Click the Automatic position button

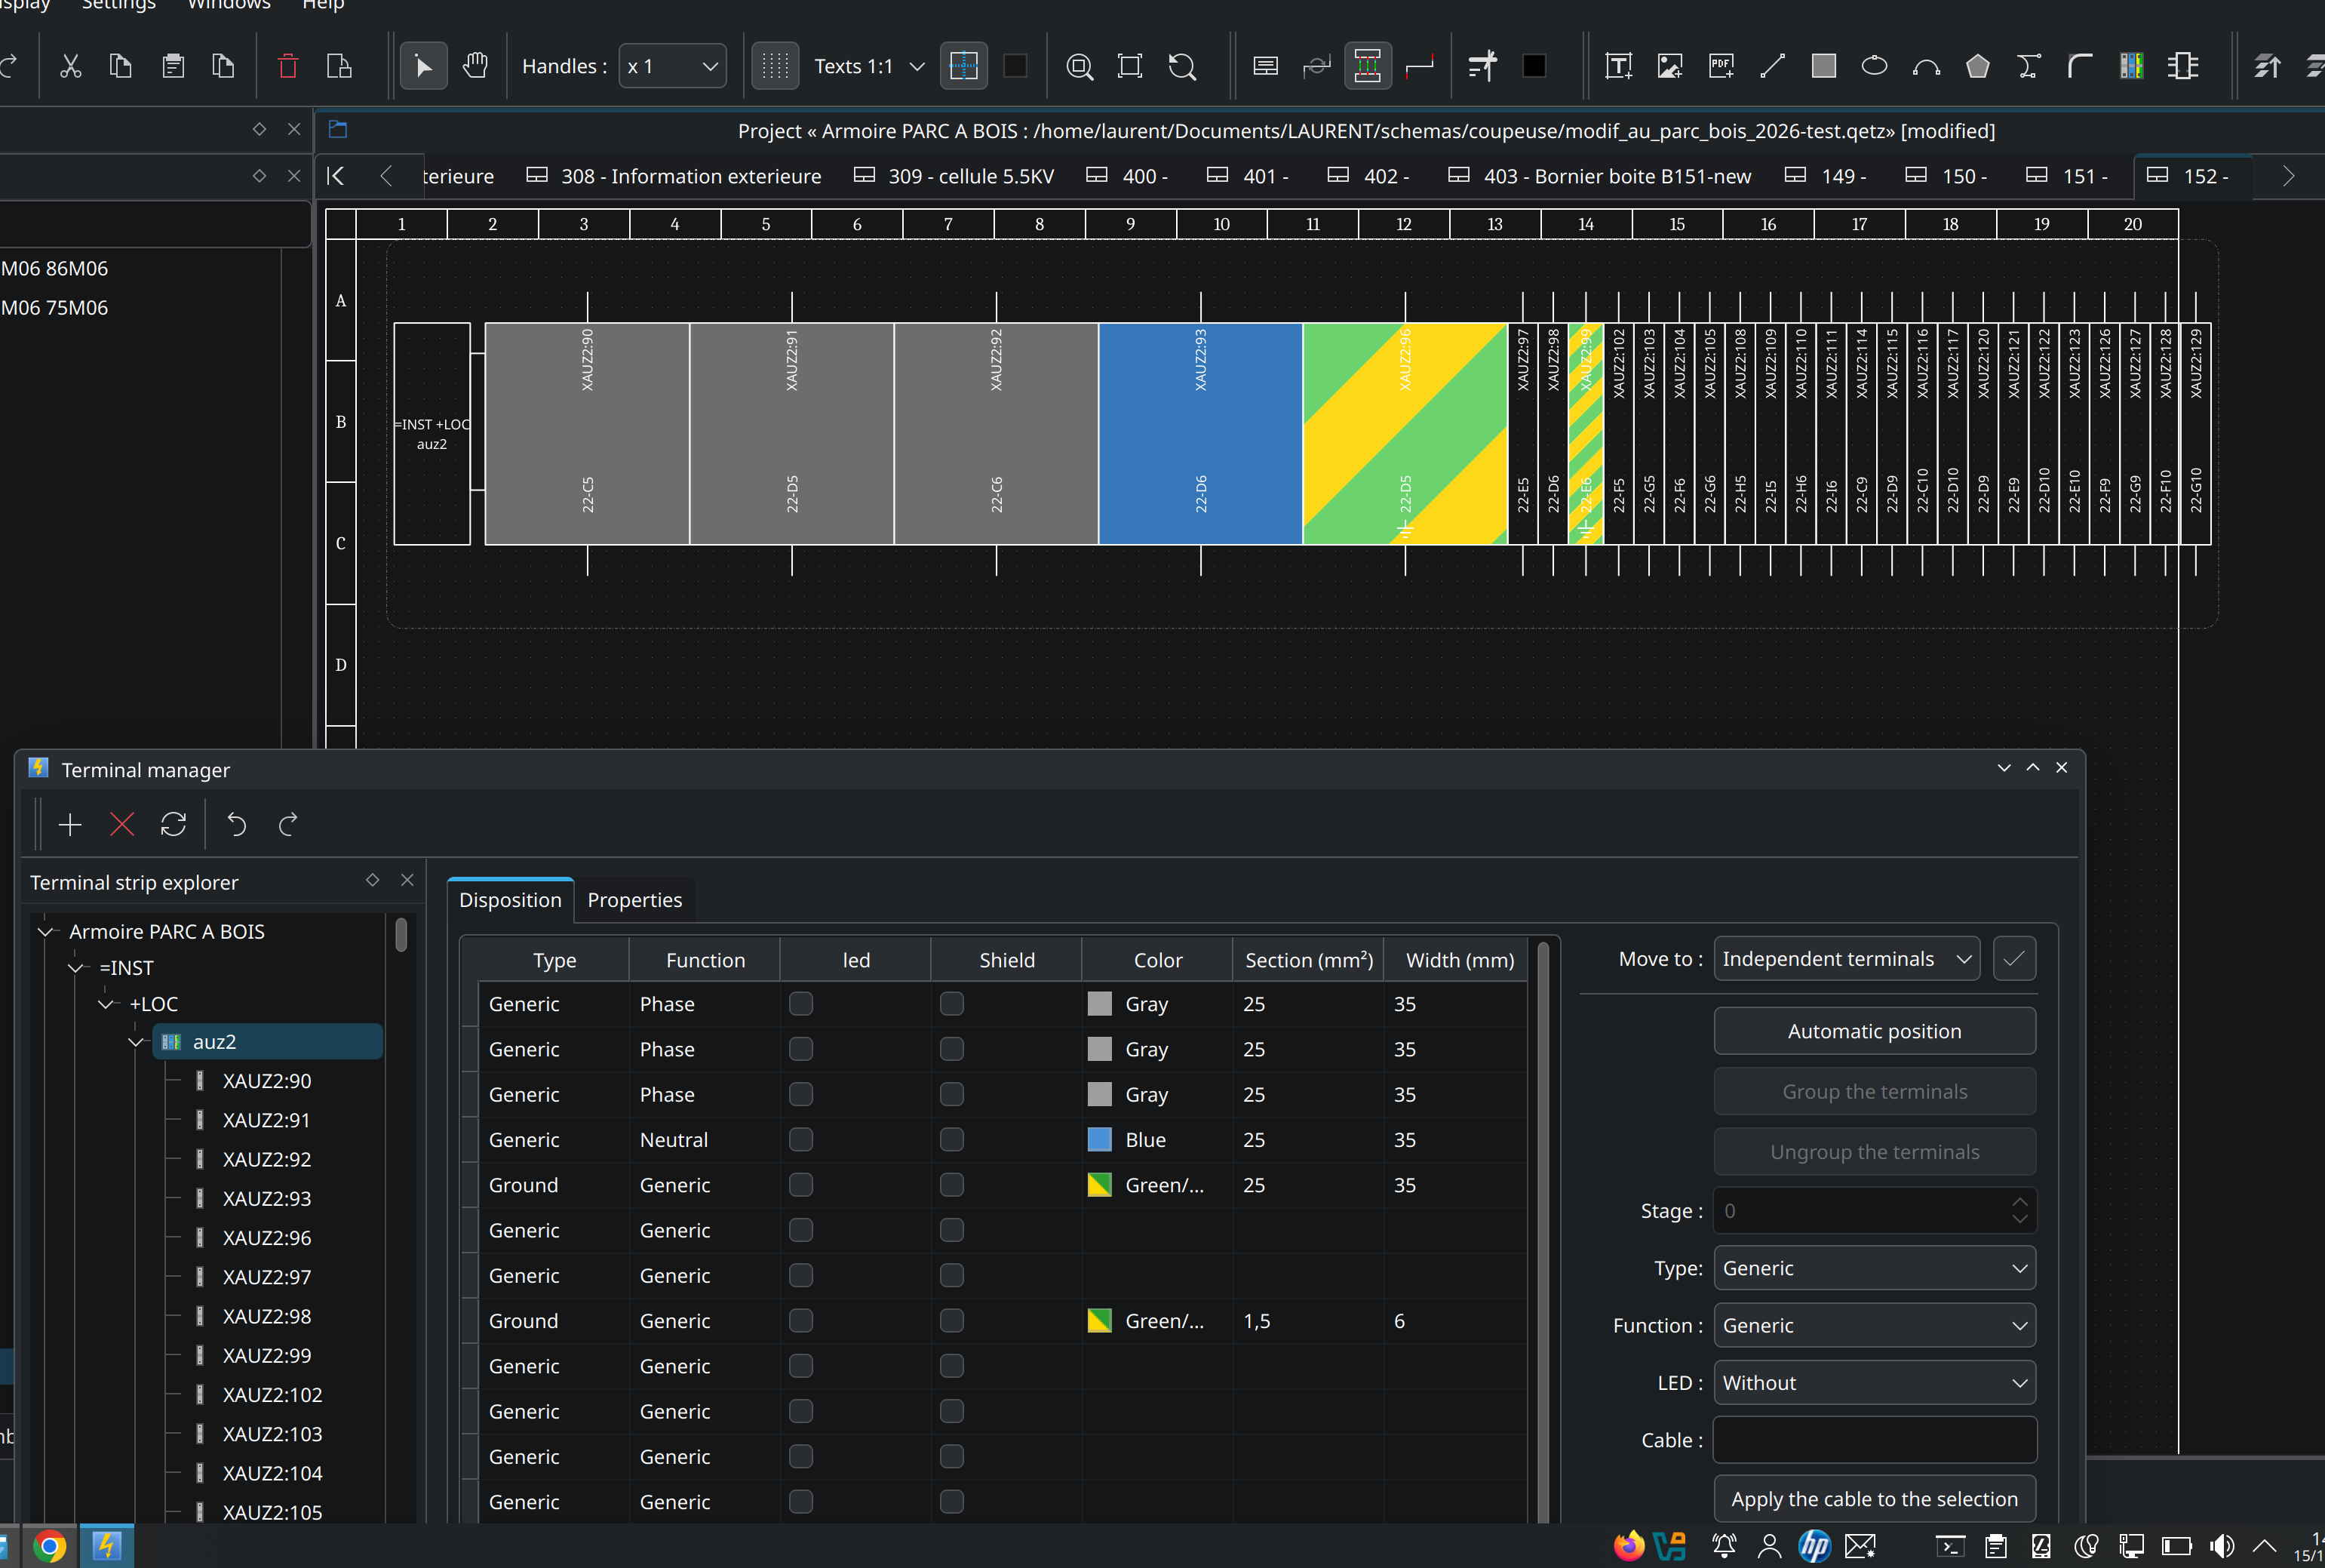point(1874,1031)
